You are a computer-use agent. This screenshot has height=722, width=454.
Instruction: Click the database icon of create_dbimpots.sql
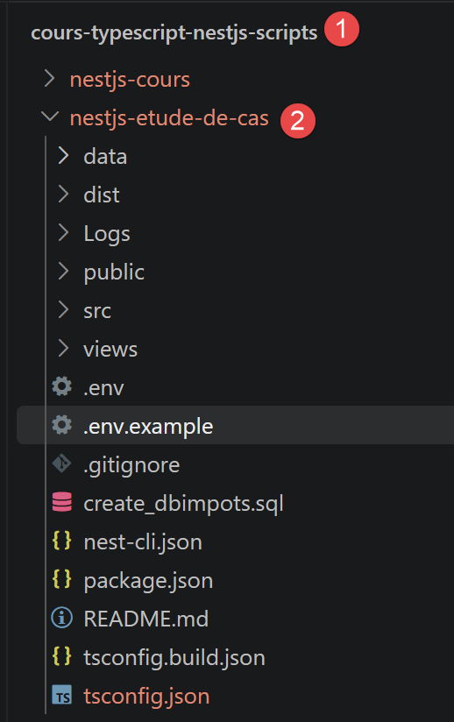pos(61,502)
